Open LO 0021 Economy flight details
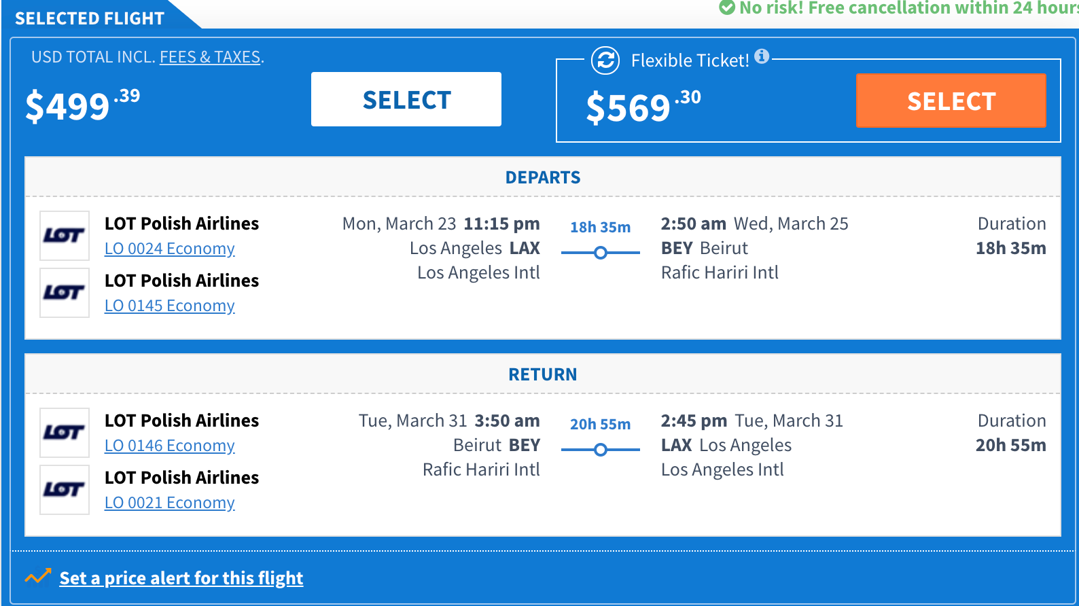This screenshot has height=606, width=1079. coord(169,503)
